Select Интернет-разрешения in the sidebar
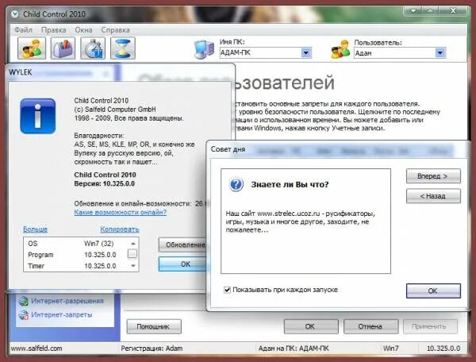The image size is (476, 362). (x=67, y=301)
